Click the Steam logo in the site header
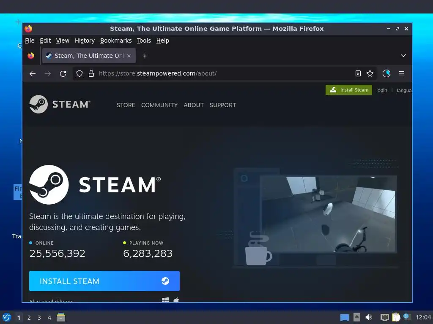Viewport: 433px width, 324px height. (x=60, y=104)
